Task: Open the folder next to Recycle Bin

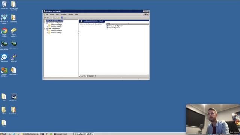Action: (x=13, y=6)
